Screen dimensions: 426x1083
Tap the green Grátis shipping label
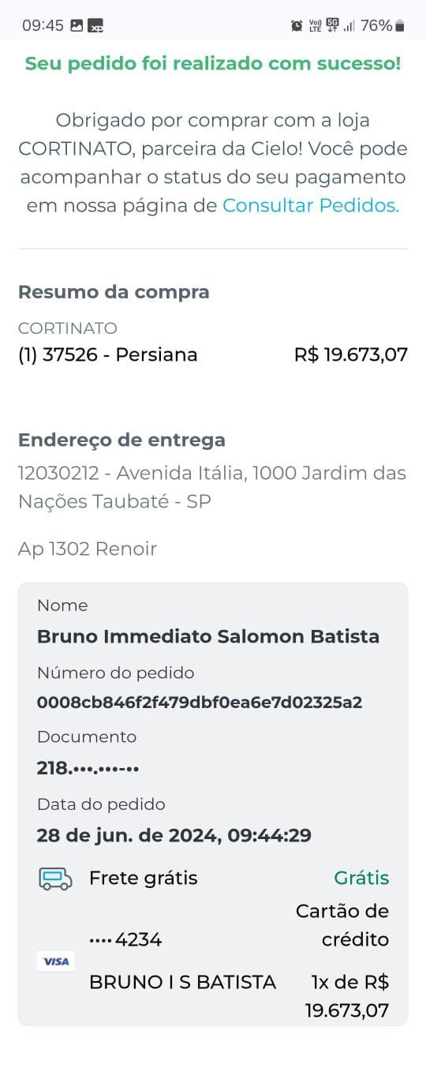[361, 879]
